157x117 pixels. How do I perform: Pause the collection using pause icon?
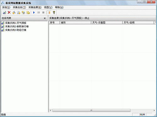[x=39, y=13]
